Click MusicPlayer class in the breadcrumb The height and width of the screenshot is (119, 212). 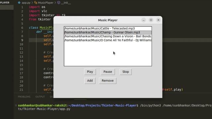click(x=46, y=3)
